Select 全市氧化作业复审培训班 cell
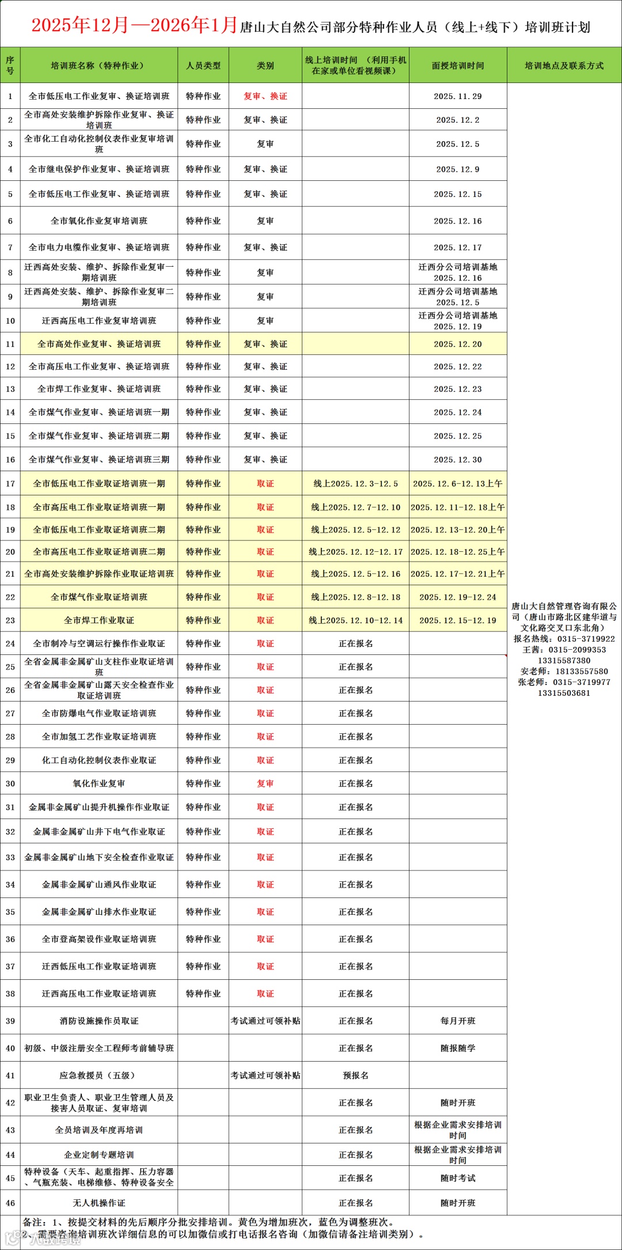The width and height of the screenshot is (622, 1250). click(x=99, y=221)
